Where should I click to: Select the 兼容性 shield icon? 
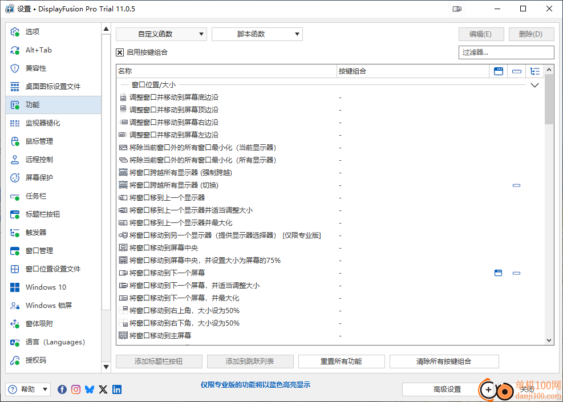pos(15,68)
